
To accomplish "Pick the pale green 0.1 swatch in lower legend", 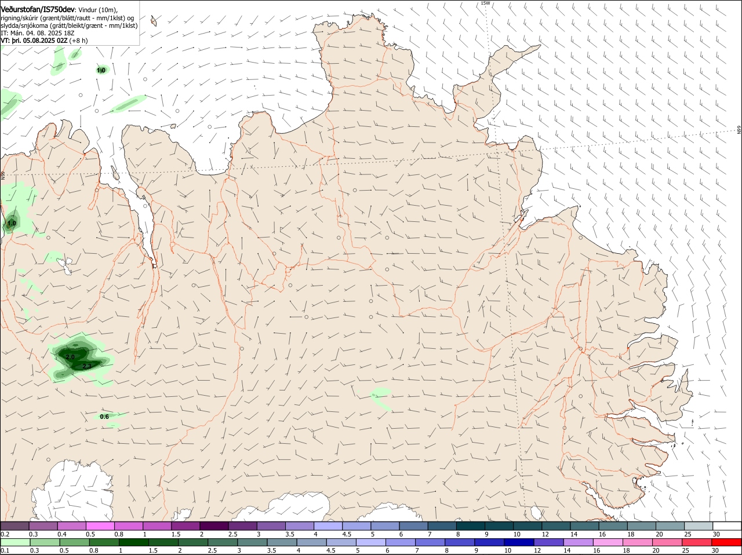I will coord(15,542).
